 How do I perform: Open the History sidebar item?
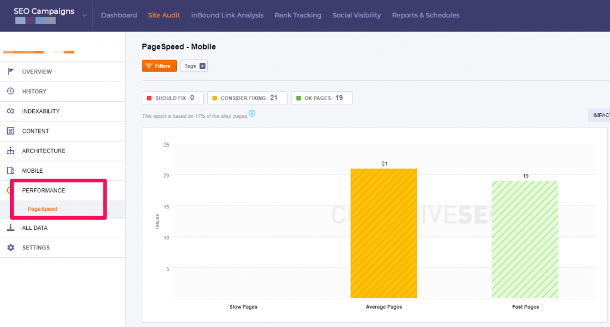63,91
